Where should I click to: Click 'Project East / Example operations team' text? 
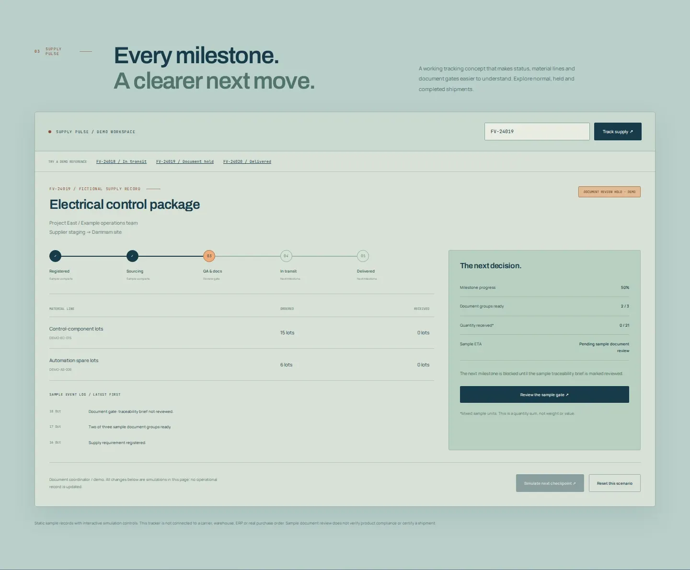click(x=93, y=223)
